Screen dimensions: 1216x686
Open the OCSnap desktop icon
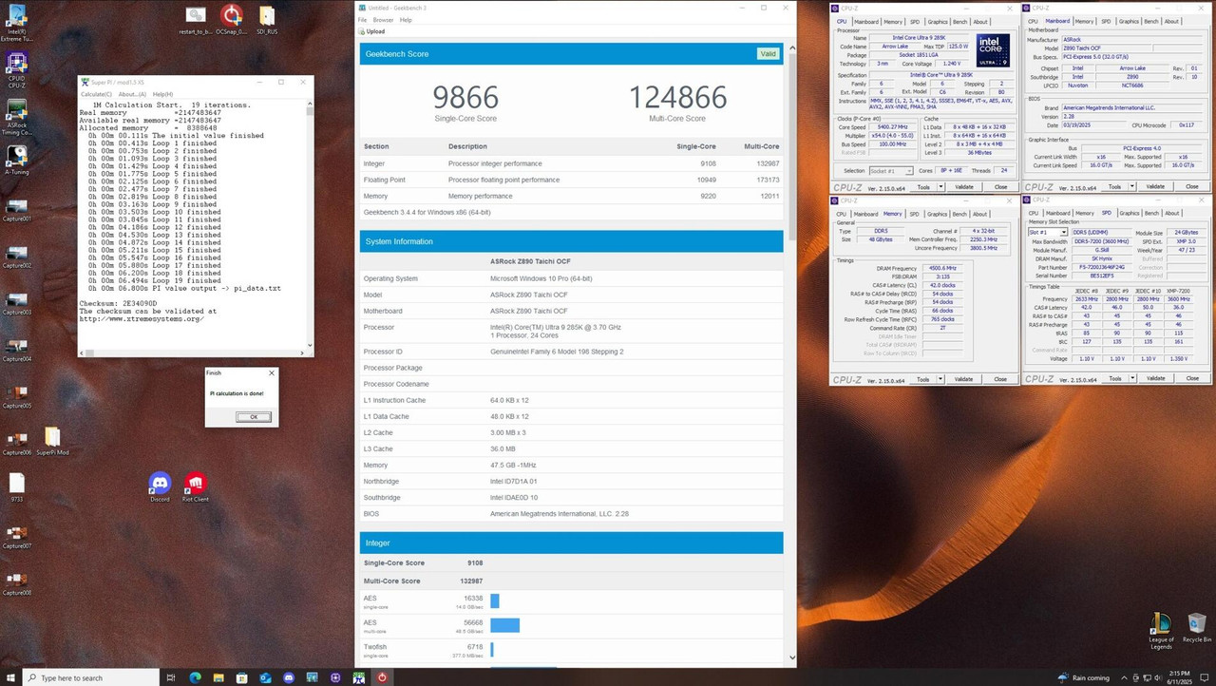(x=231, y=21)
